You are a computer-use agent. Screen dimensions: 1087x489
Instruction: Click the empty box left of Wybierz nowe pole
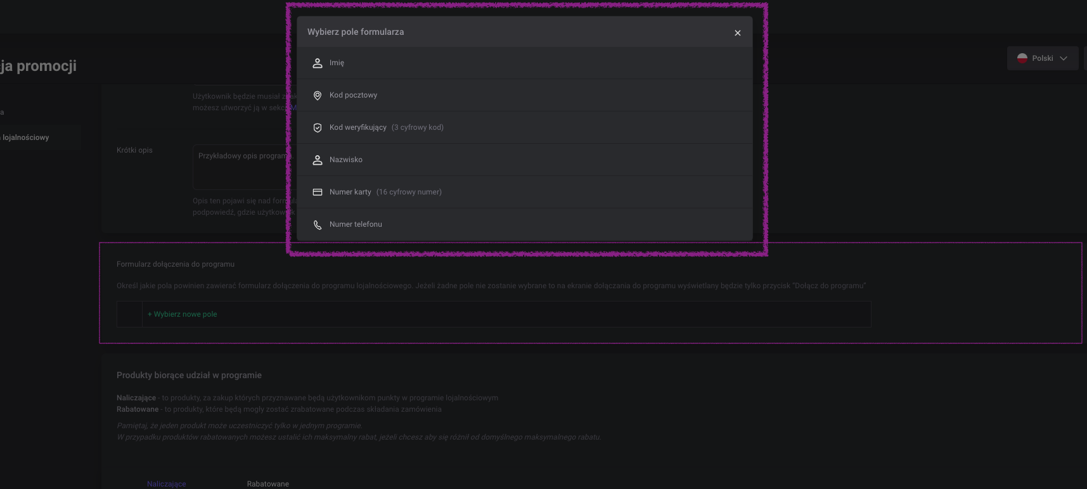(x=129, y=314)
